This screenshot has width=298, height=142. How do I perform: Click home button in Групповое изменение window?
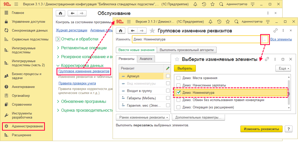coord(120,31)
